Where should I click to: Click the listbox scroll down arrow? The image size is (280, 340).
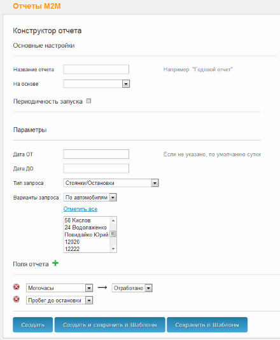[x=113, y=248]
